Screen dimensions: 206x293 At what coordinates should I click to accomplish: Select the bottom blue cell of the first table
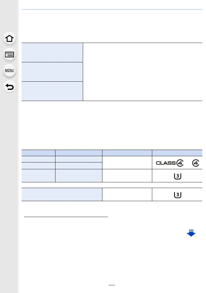pos(52,91)
